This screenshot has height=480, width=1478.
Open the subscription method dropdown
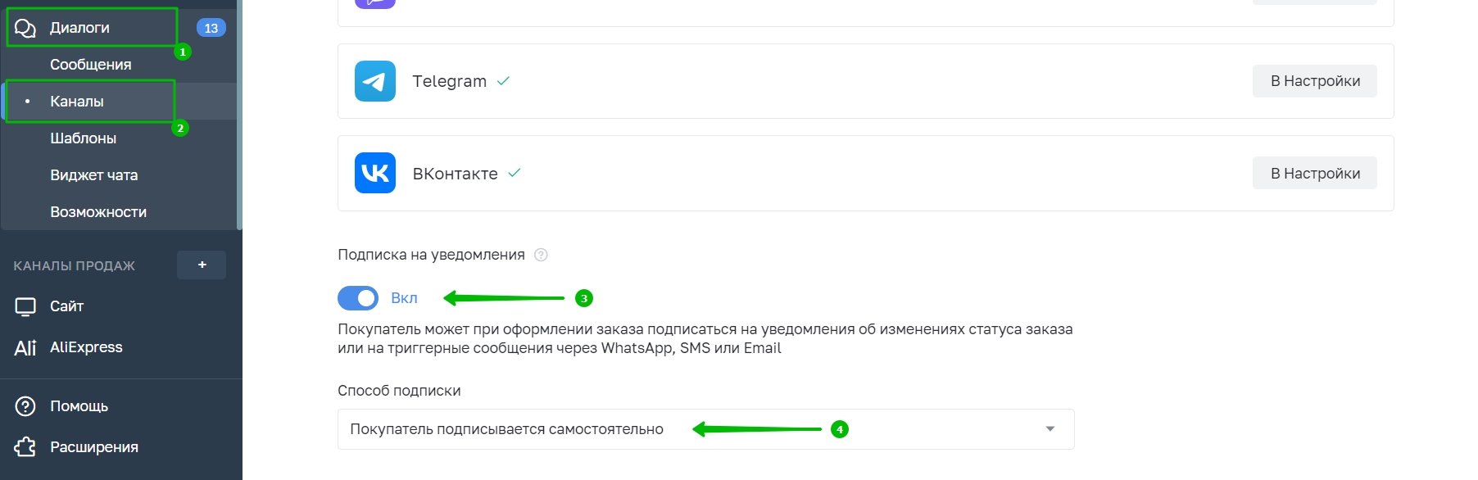pos(705,429)
